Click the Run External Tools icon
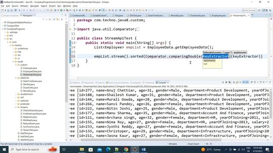The width and height of the screenshot is (273, 153). point(67,10)
